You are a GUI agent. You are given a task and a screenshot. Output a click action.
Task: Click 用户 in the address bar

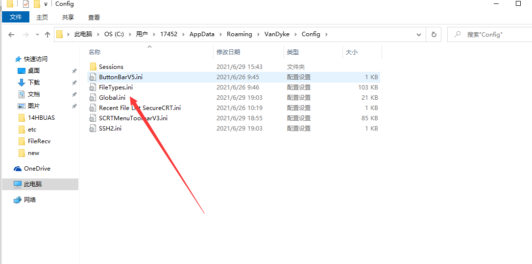click(x=142, y=34)
